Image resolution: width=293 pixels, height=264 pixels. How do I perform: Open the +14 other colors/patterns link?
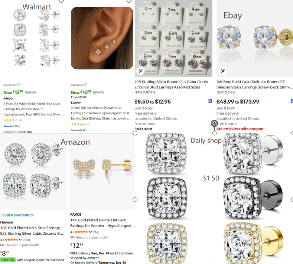coord(17,215)
